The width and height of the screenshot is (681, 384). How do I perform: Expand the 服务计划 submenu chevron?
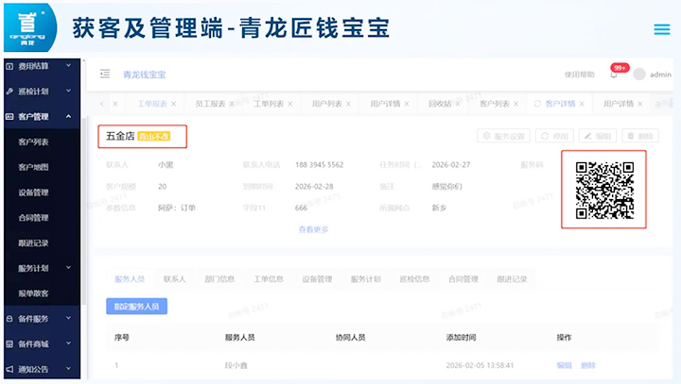point(68,268)
